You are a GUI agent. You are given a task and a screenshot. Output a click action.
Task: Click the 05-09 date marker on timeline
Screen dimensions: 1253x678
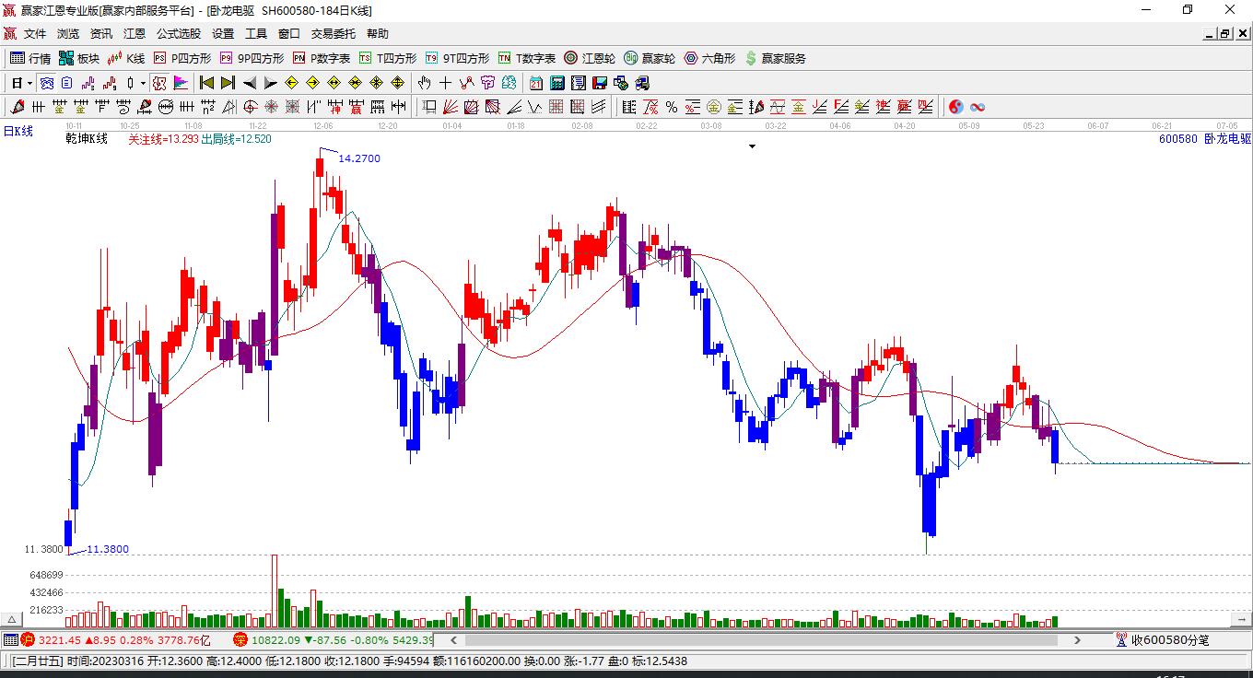coord(968,125)
